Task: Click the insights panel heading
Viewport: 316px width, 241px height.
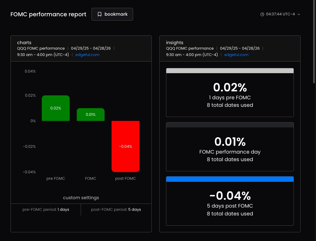Action: [174, 43]
